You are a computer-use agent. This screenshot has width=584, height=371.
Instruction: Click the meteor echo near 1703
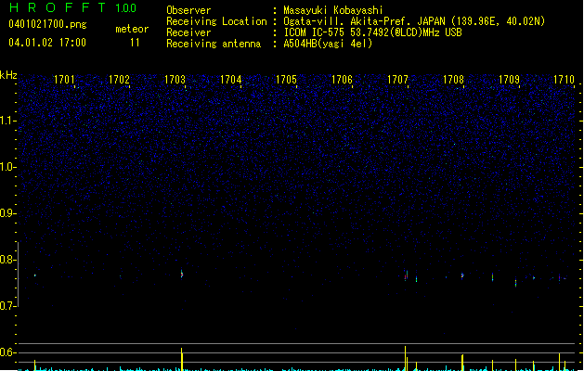click(x=182, y=275)
